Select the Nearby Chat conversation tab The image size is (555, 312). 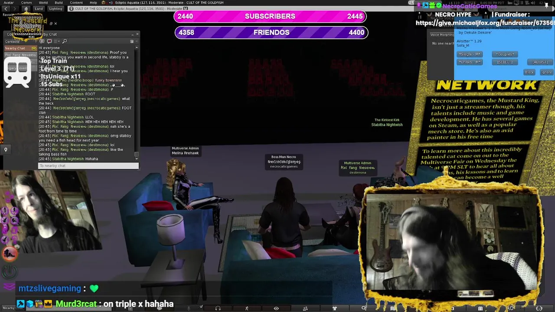20,48
